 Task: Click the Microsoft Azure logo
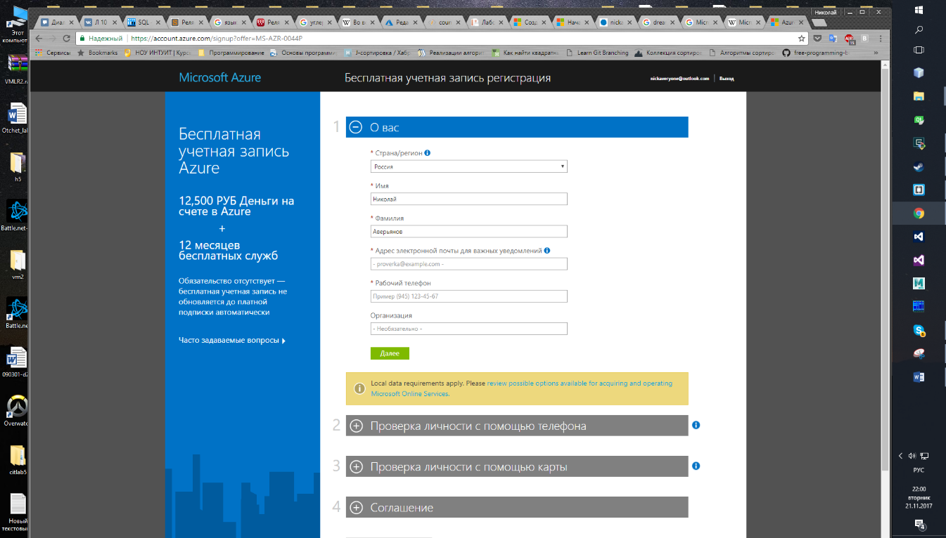pyautogui.click(x=219, y=77)
